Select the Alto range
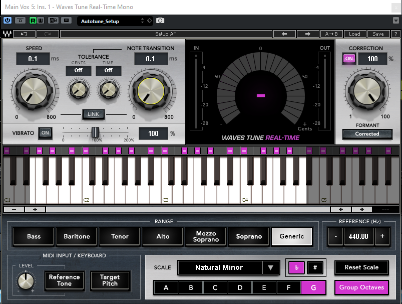This screenshot has width=402, height=304. pos(163,236)
